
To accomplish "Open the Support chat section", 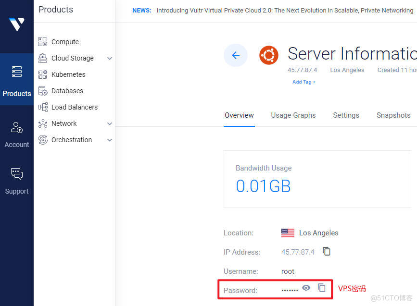I will point(17,181).
